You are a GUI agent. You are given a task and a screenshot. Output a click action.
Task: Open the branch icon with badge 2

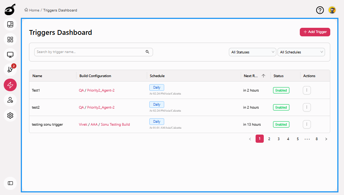click(10, 70)
